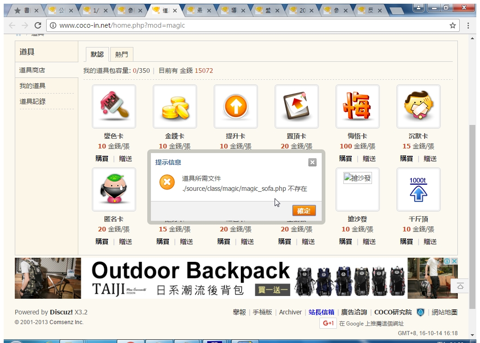
Task: Click the 1000t link text on 千斤頂
Action: coord(418,180)
